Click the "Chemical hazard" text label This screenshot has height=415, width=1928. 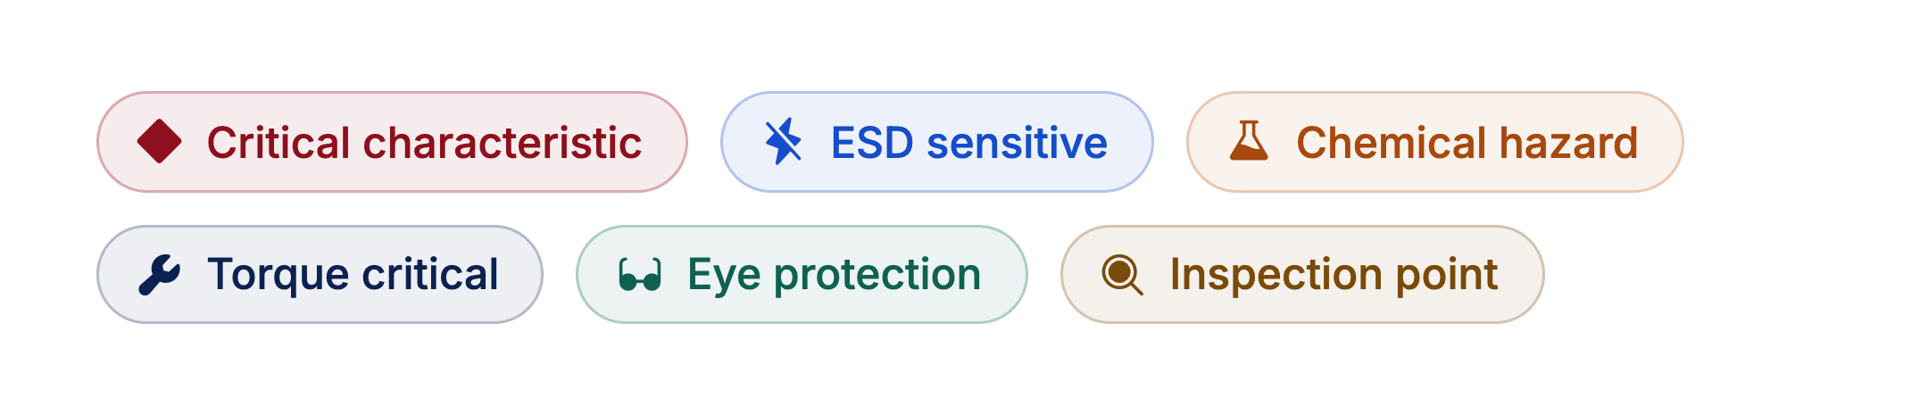(x=1467, y=143)
